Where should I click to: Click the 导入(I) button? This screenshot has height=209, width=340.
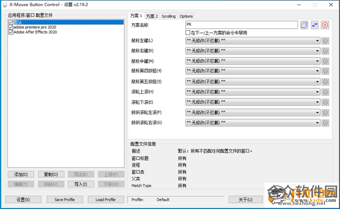pyautogui.click(x=81, y=184)
